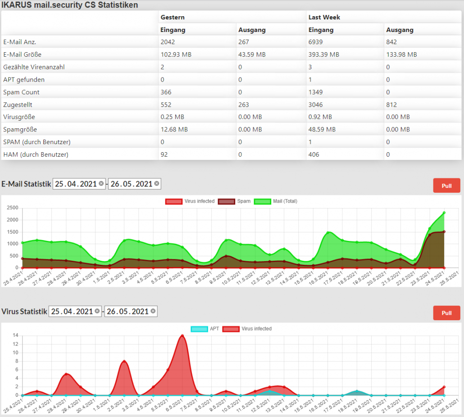Click the Virusgröße value 0.92 MB
The width and height of the screenshot is (464, 417).
320,117
